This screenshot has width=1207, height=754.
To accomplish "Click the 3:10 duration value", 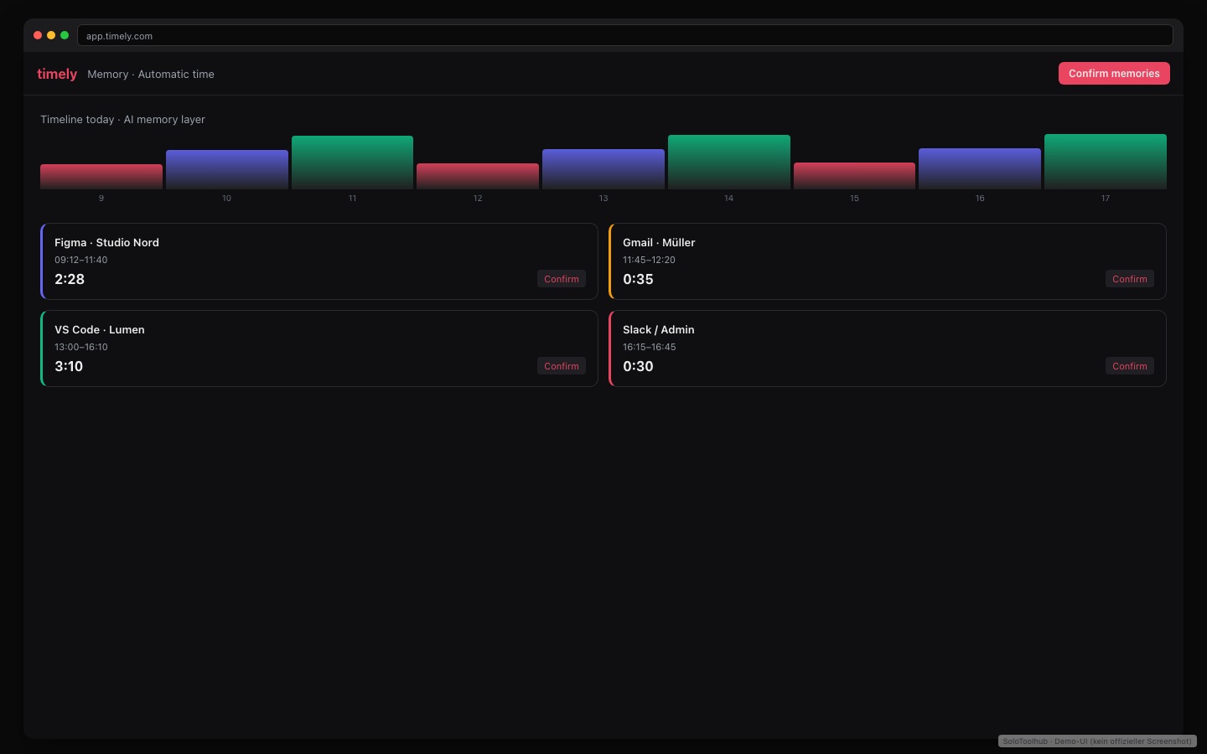I will pos(69,366).
